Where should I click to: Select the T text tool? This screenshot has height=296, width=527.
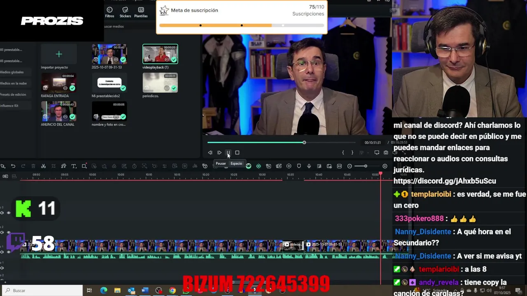(x=74, y=166)
